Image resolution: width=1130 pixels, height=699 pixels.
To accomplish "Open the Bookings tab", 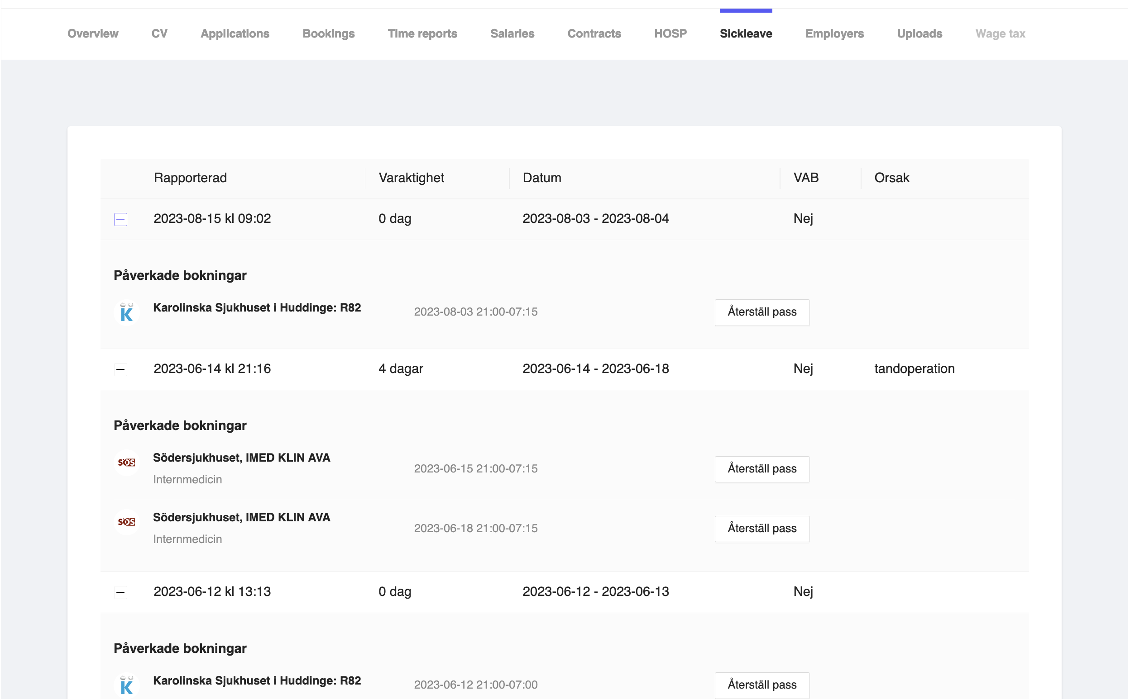I will pos(328,34).
